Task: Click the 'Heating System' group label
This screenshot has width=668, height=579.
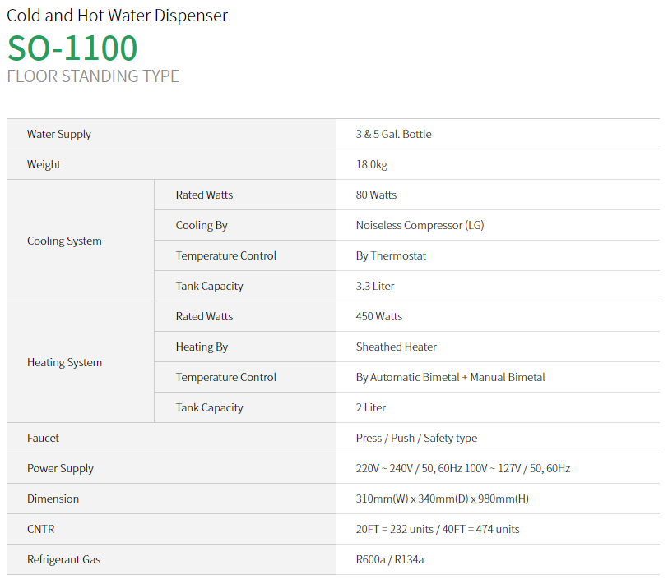Action: pos(65,362)
